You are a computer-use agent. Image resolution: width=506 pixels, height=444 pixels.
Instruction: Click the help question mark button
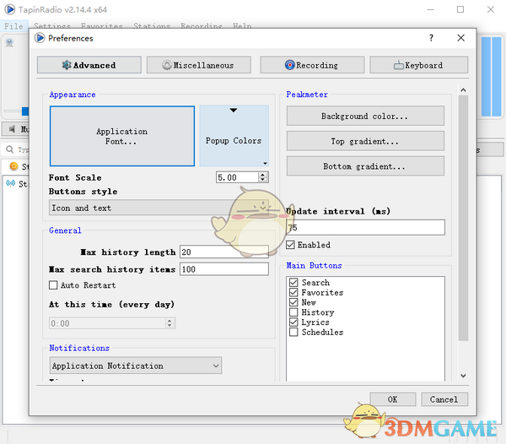pyautogui.click(x=431, y=38)
